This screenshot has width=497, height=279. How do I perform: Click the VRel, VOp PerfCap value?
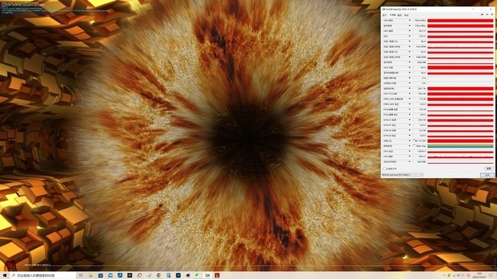pyautogui.click(x=421, y=146)
